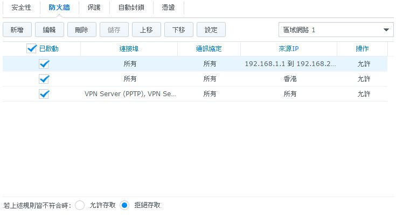396x217 pixels.
Task: Select VPN Server (PPTP) port cell
Action: tap(130, 94)
